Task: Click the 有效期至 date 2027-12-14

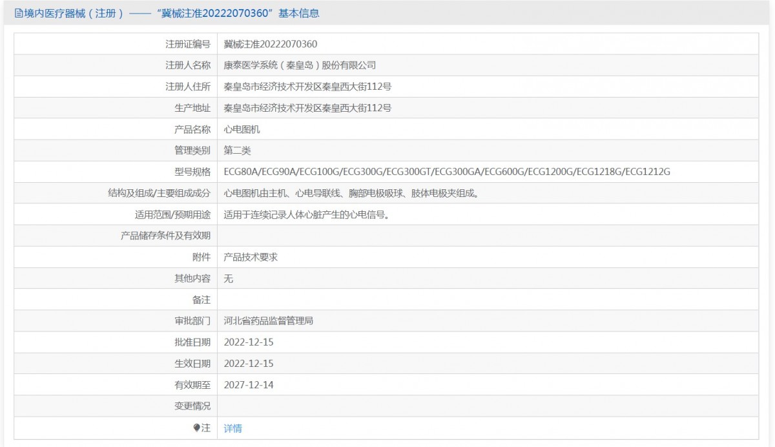Action: (x=249, y=385)
